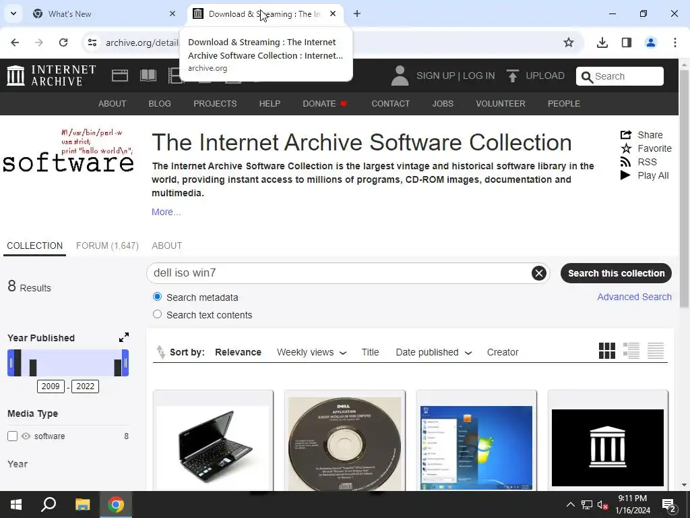The height and width of the screenshot is (518, 690).
Task: Open the tab search dropdown arrow
Action: [x=13, y=13]
